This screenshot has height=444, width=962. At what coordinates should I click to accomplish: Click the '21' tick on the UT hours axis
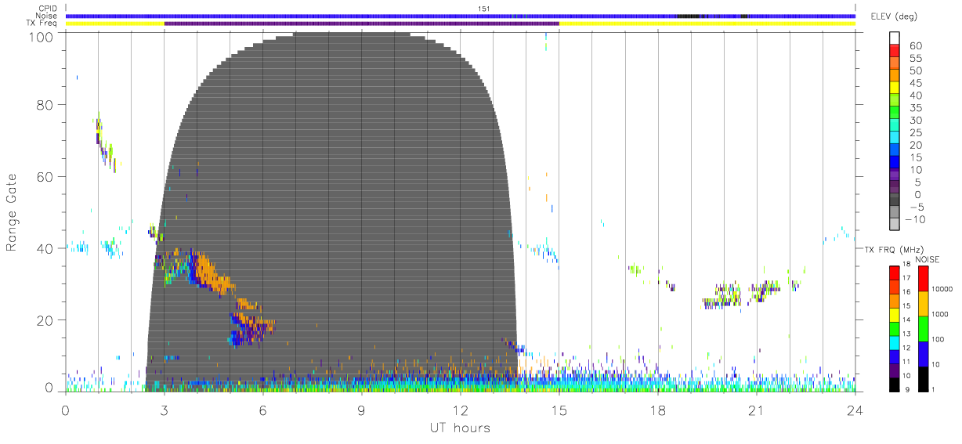756,410
